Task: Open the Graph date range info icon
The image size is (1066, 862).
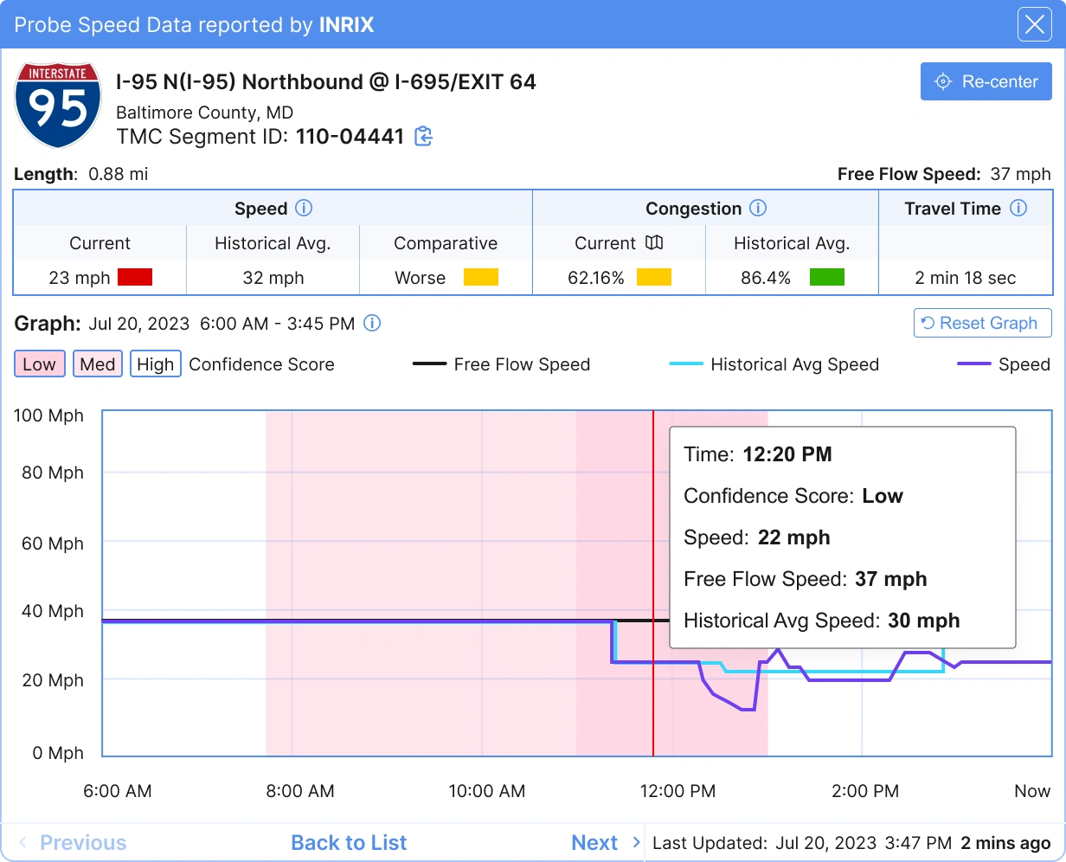Action: point(372,324)
